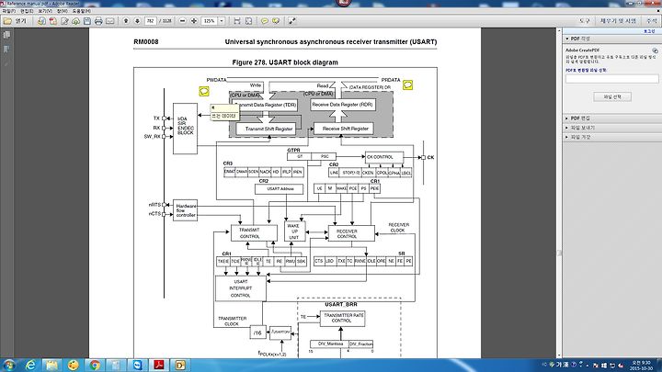Open Internet Explorer from the taskbar
Image resolution: width=662 pixels, height=372 pixels.
(x=30, y=366)
